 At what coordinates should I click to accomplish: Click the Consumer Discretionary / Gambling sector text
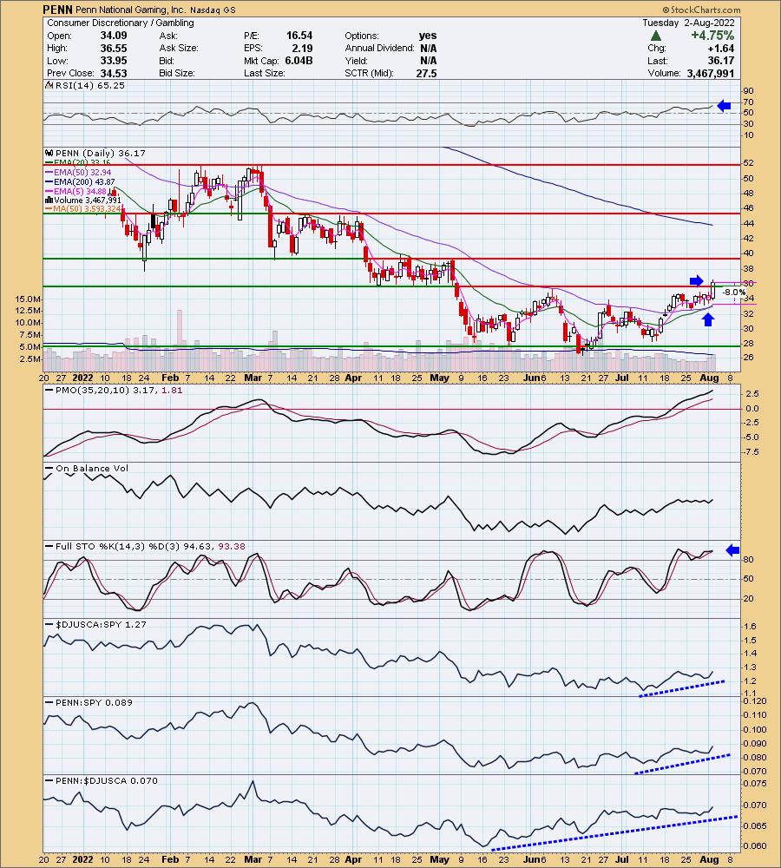(x=120, y=23)
